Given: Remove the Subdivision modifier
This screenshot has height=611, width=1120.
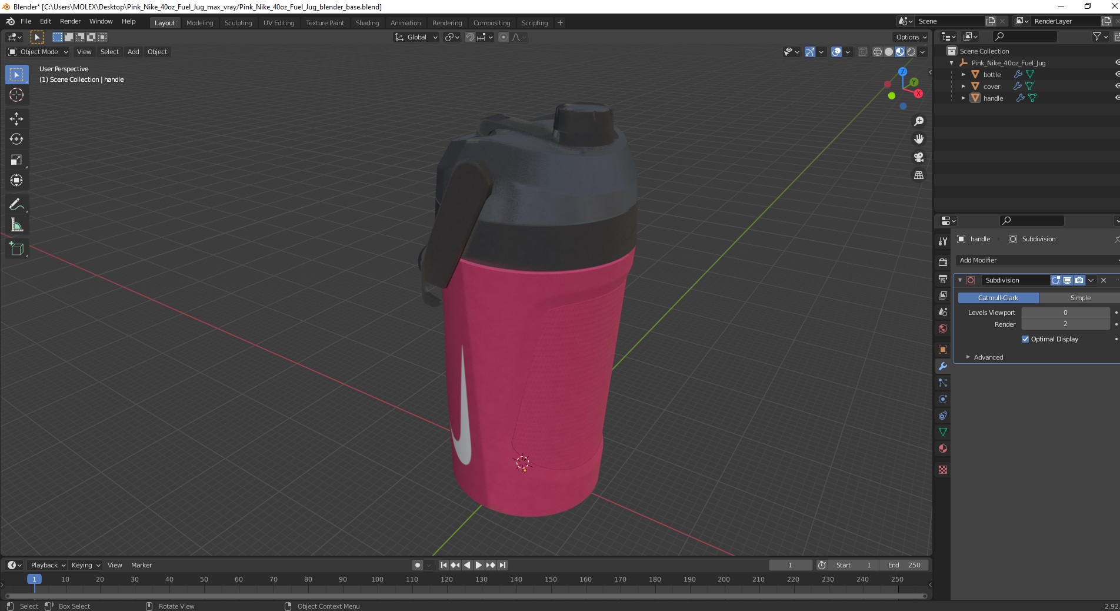Looking at the screenshot, I should click(x=1104, y=280).
